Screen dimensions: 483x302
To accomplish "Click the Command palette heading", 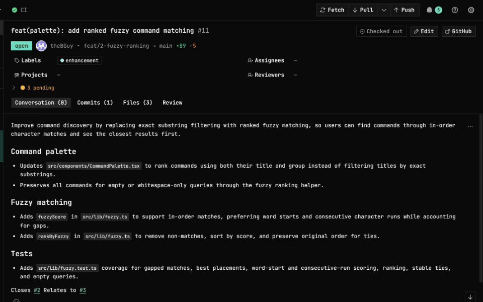I will (43, 152).
